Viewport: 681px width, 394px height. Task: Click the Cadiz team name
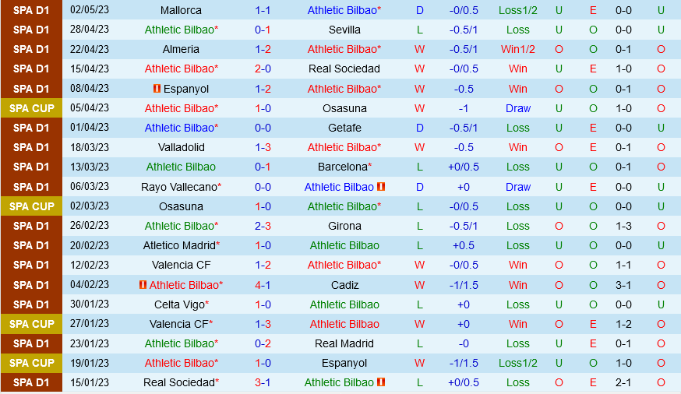pos(344,285)
